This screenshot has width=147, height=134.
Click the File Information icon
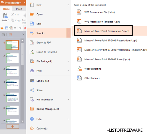point(32,99)
